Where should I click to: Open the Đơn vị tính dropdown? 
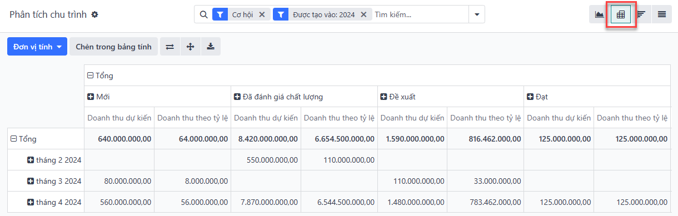coord(37,47)
